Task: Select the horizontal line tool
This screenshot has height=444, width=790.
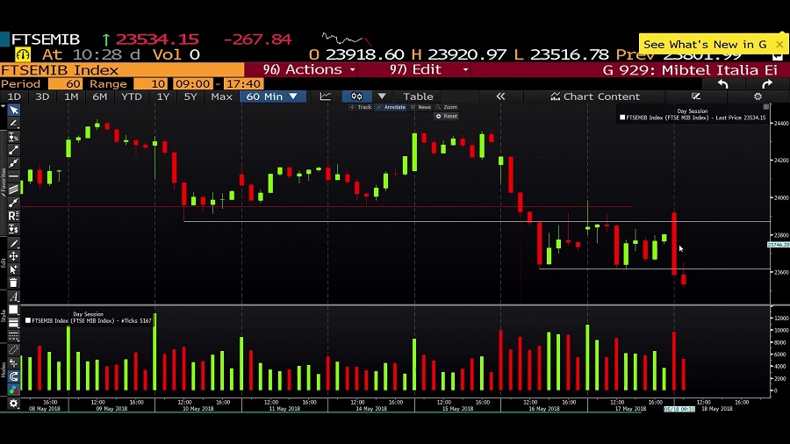Action: (x=13, y=176)
